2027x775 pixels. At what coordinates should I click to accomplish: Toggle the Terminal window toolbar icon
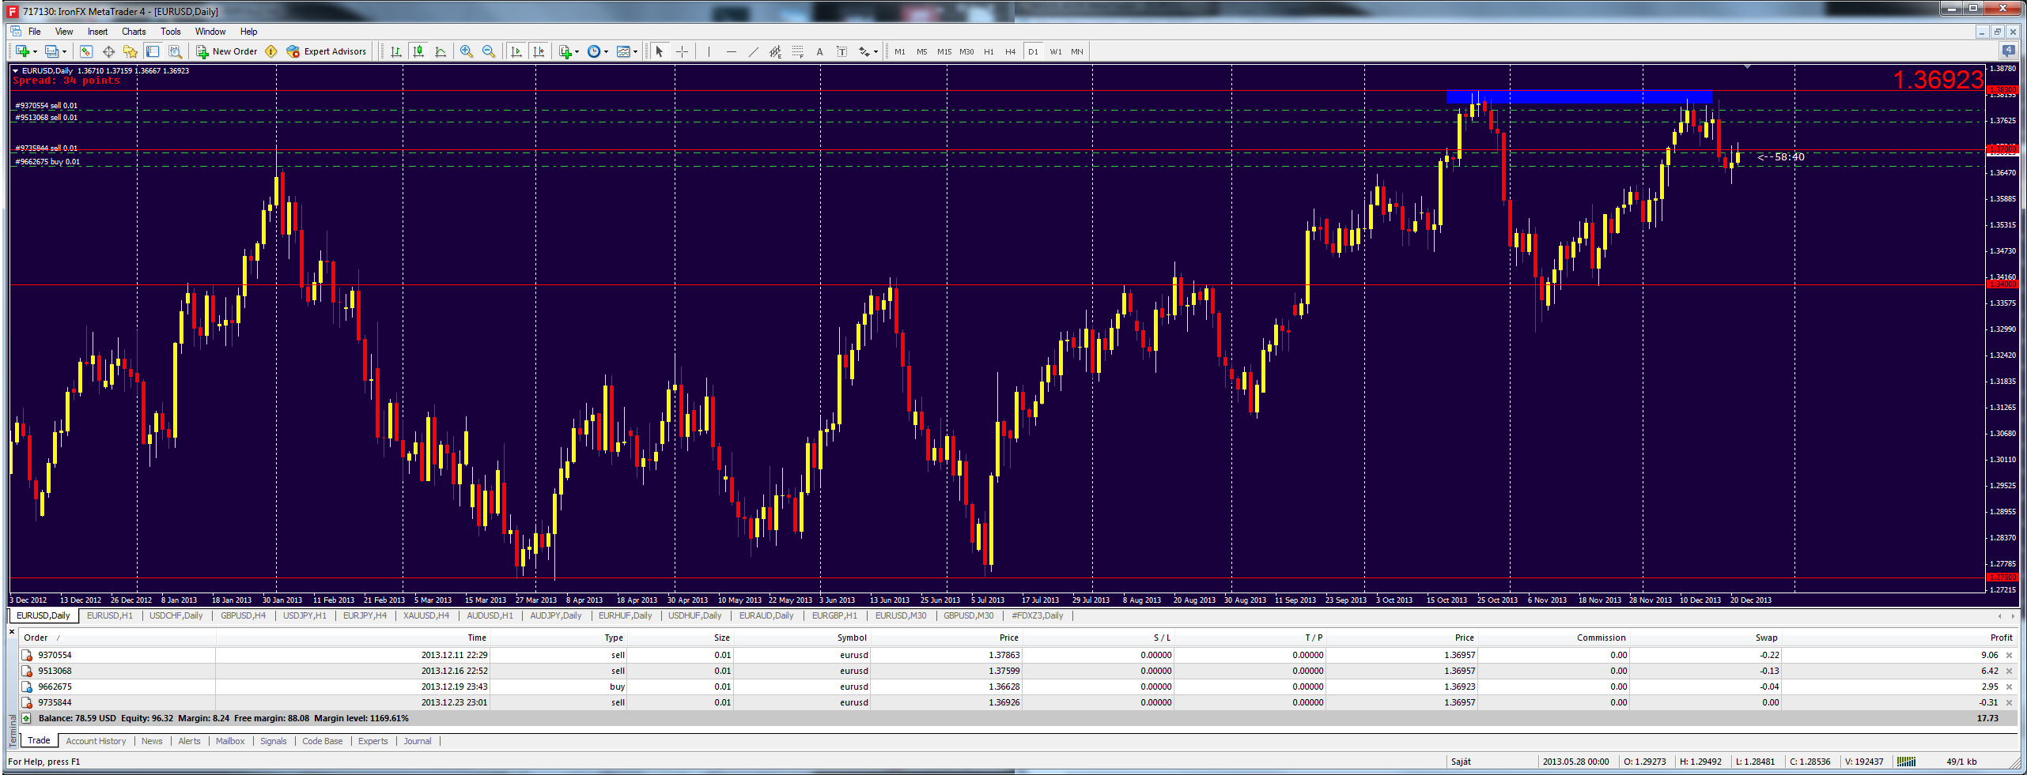point(153,51)
